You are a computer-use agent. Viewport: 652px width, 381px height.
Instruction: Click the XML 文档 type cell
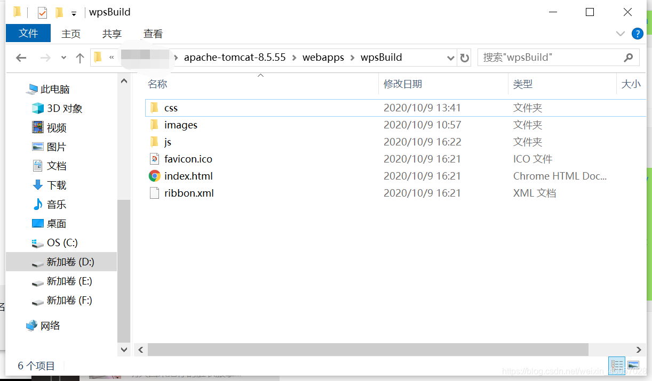pos(535,193)
